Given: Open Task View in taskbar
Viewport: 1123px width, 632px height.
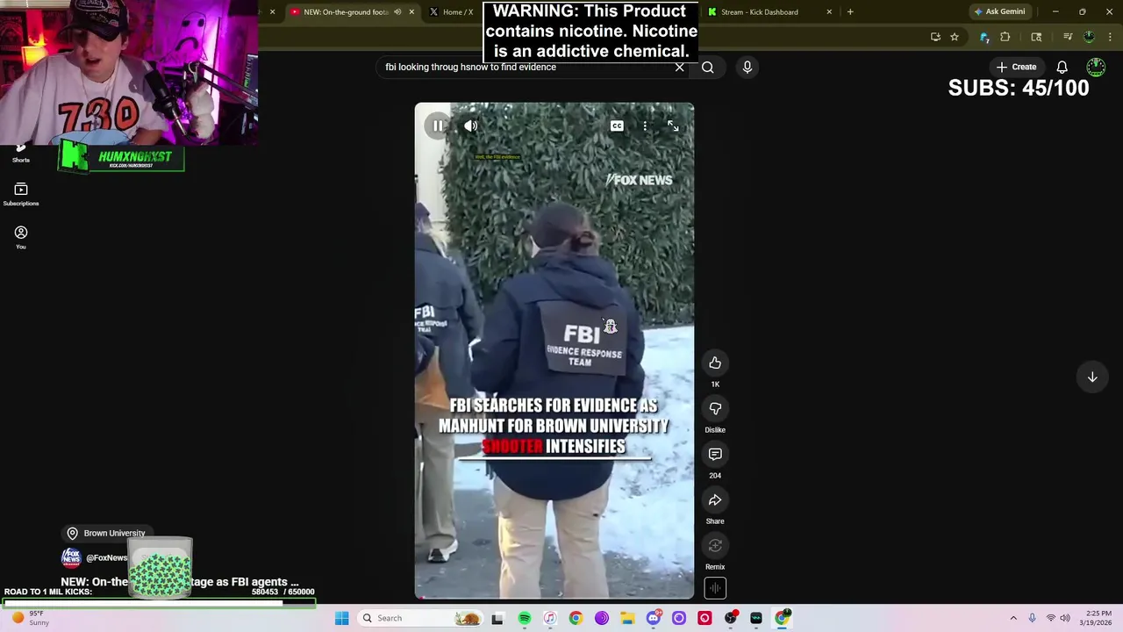Looking at the screenshot, I should point(497,618).
